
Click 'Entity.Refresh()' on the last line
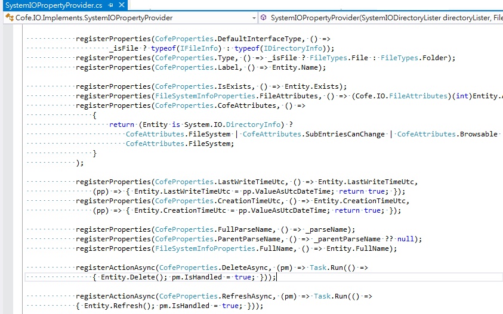pyautogui.click(x=118, y=306)
